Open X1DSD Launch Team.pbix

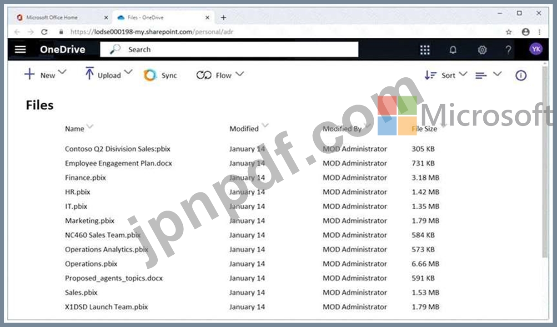coord(106,307)
